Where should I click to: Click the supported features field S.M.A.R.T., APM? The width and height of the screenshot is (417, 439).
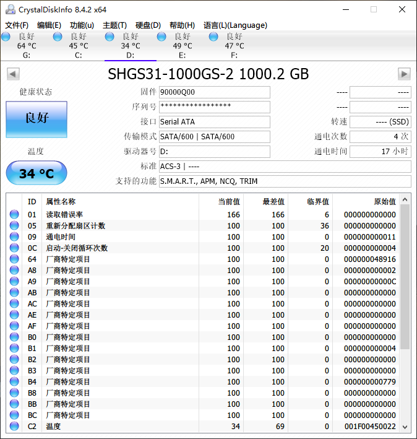click(x=285, y=181)
